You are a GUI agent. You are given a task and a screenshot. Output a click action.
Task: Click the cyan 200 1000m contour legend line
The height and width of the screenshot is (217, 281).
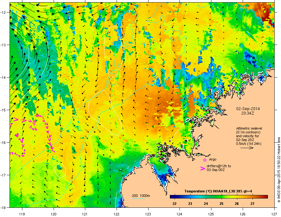click(x=138, y=198)
